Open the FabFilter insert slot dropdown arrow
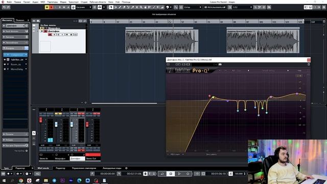327x184 pixels. pos(26,60)
